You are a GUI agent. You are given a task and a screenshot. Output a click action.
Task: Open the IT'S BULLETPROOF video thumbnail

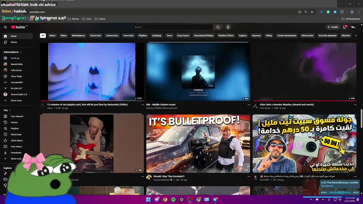(198, 144)
